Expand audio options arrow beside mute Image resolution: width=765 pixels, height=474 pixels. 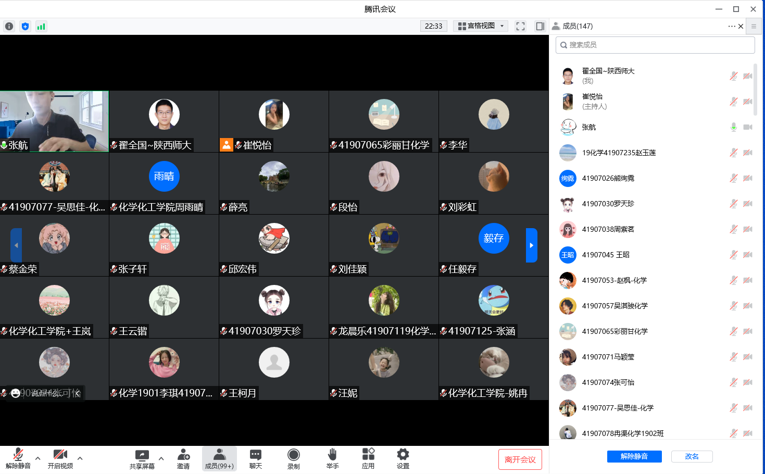(37, 458)
